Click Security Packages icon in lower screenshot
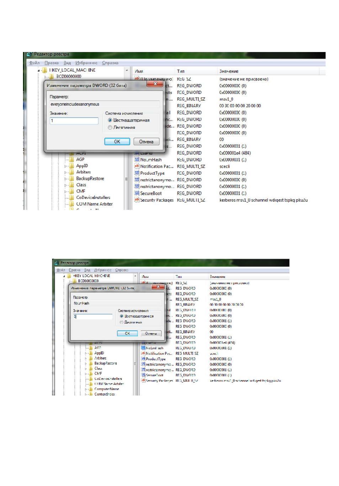Image resolution: width=339 pixels, height=486 pixels. pos(143,381)
